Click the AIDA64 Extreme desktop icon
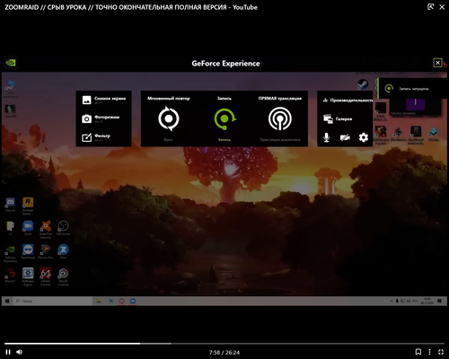The width and height of the screenshot is (449, 359). (x=46, y=276)
